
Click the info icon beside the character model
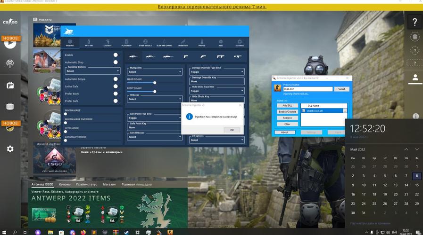pos(415,116)
